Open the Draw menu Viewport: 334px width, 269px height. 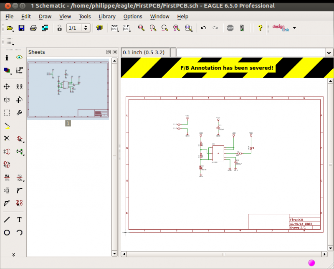45,16
